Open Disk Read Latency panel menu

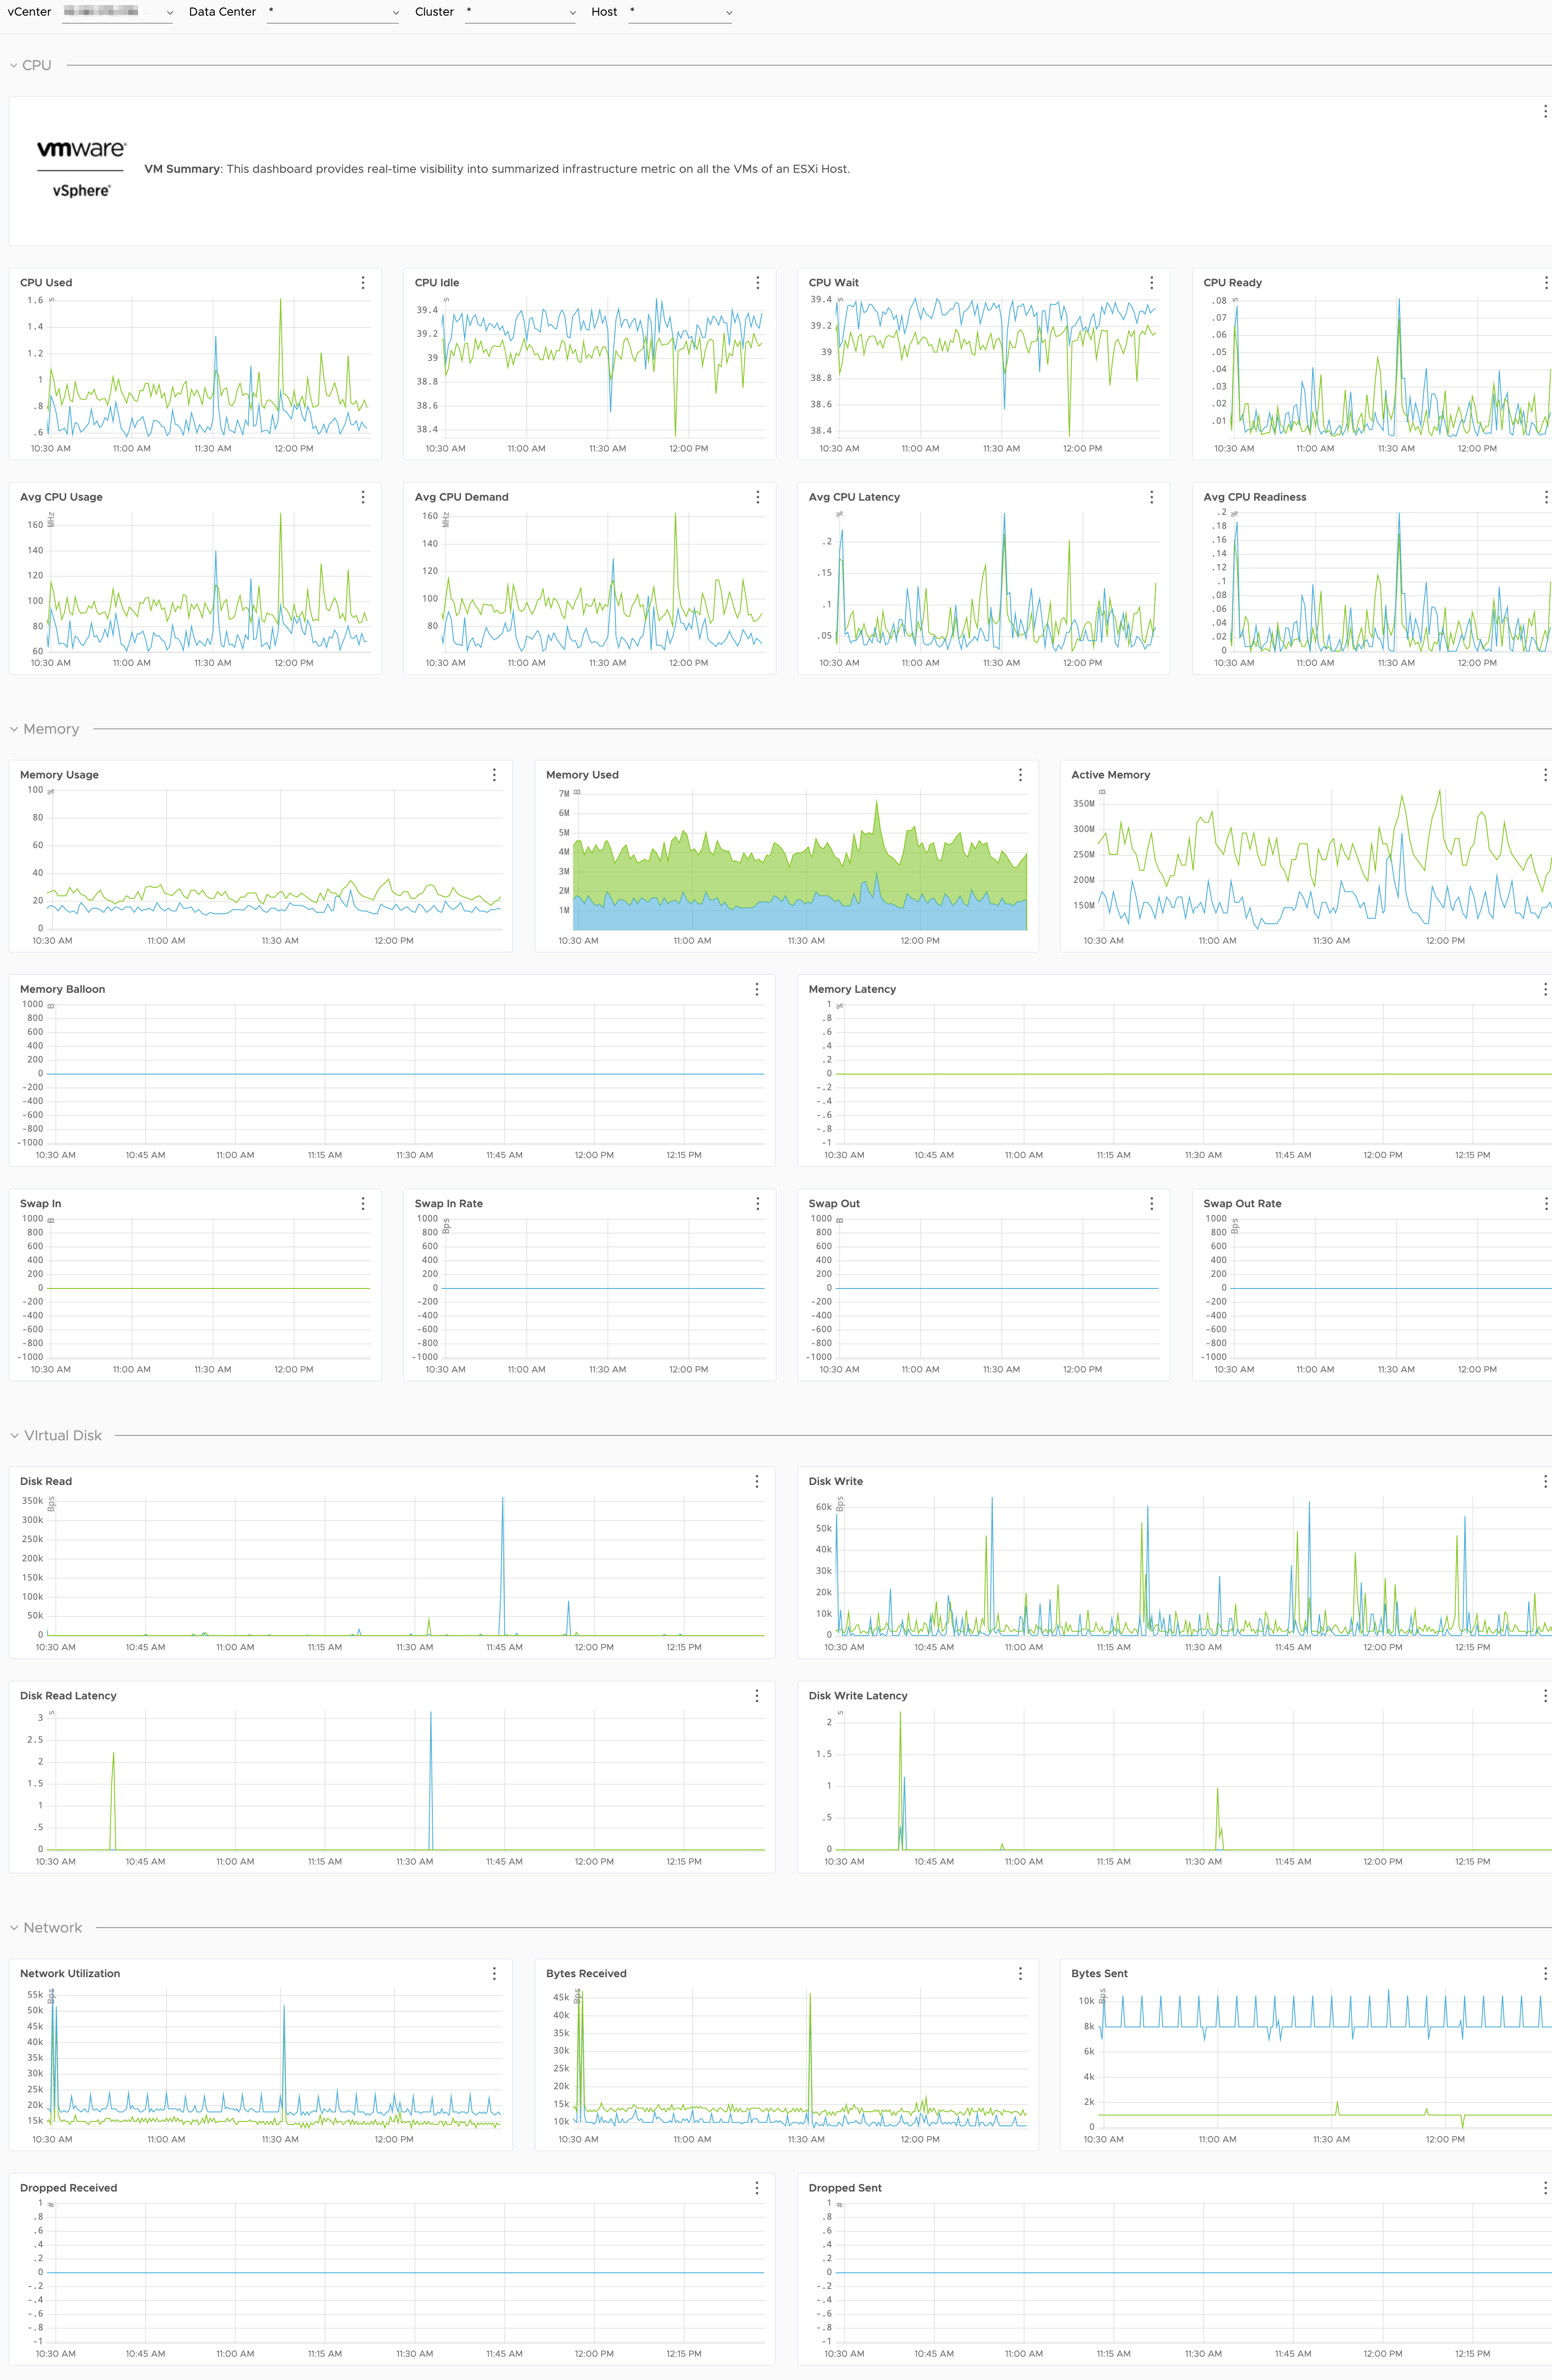(757, 1696)
